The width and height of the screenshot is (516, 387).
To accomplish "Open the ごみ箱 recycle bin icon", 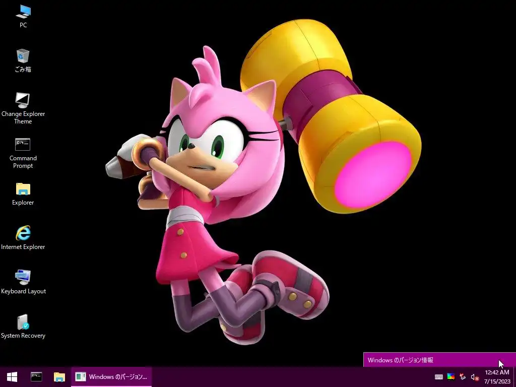I will pos(23,60).
